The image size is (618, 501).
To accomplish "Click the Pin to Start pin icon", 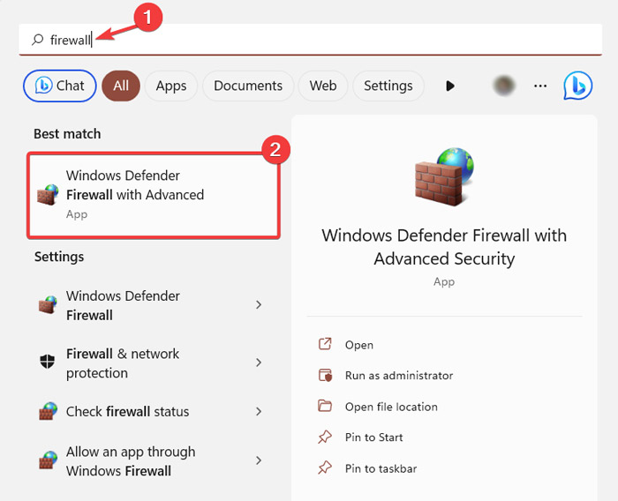I will tap(325, 437).
